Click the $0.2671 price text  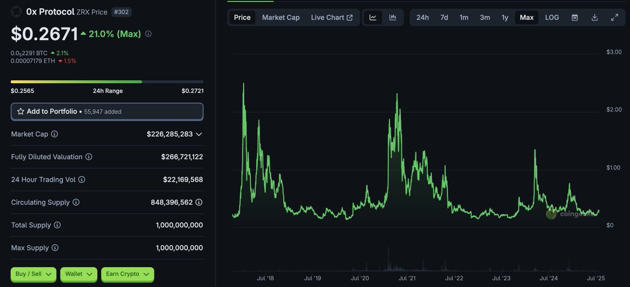(x=45, y=34)
